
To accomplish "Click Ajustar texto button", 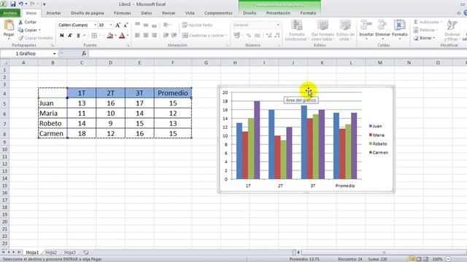I will tap(197, 25).
